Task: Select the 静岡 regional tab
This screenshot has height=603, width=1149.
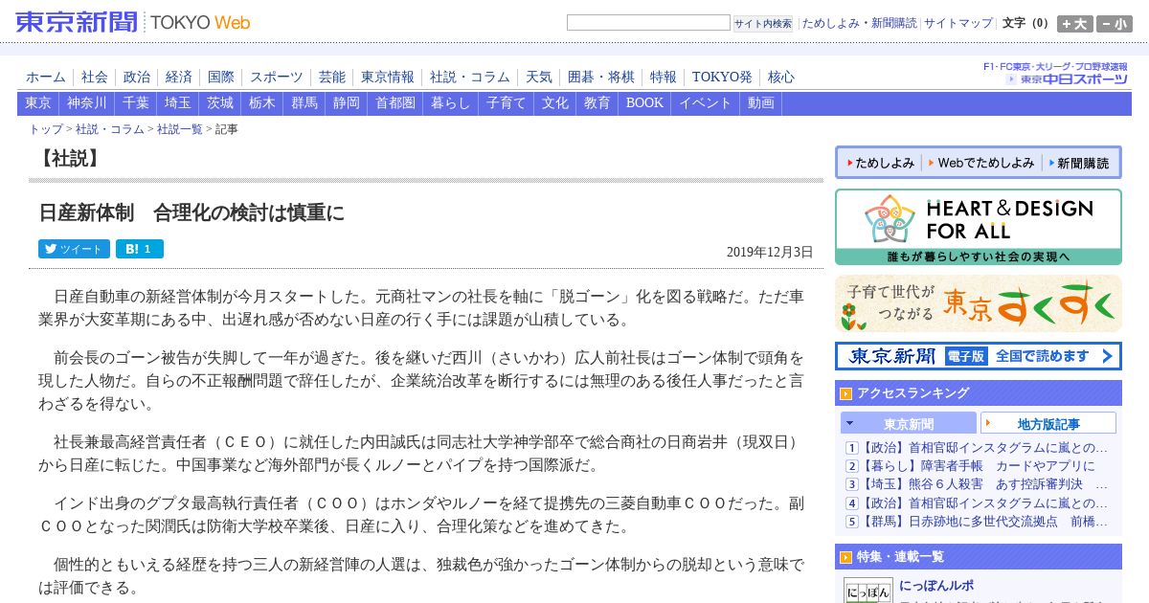Action: [x=347, y=103]
